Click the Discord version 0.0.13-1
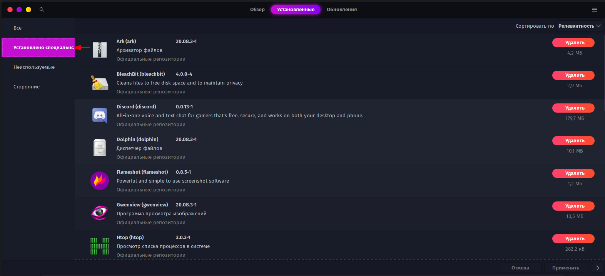The width and height of the screenshot is (605, 276). (184, 107)
